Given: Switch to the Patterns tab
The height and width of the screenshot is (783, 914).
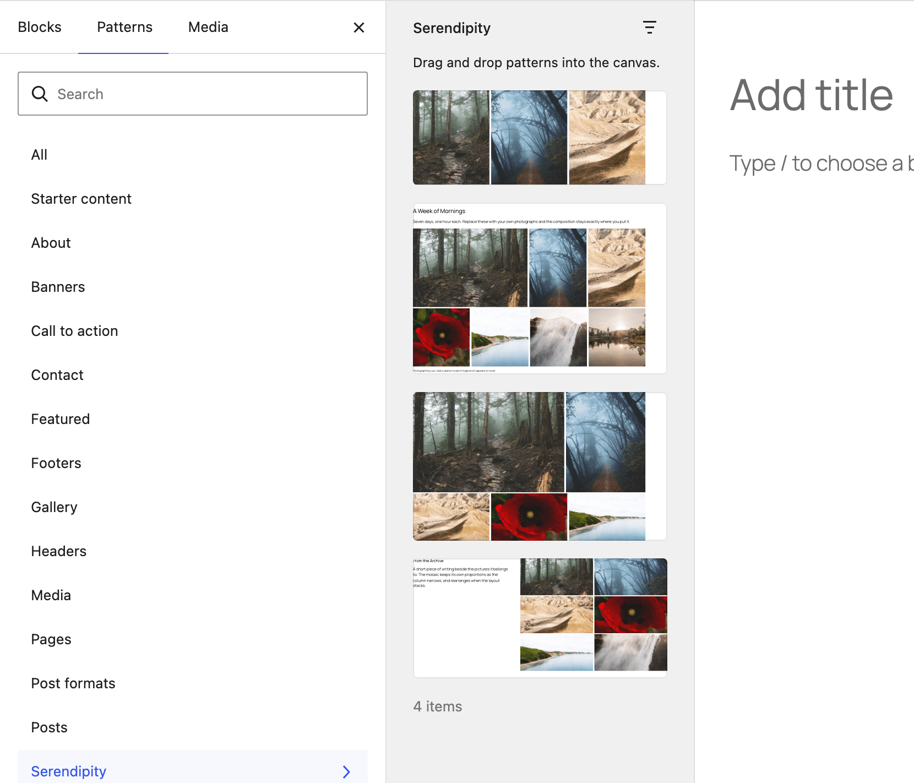Looking at the screenshot, I should (124, 27).
